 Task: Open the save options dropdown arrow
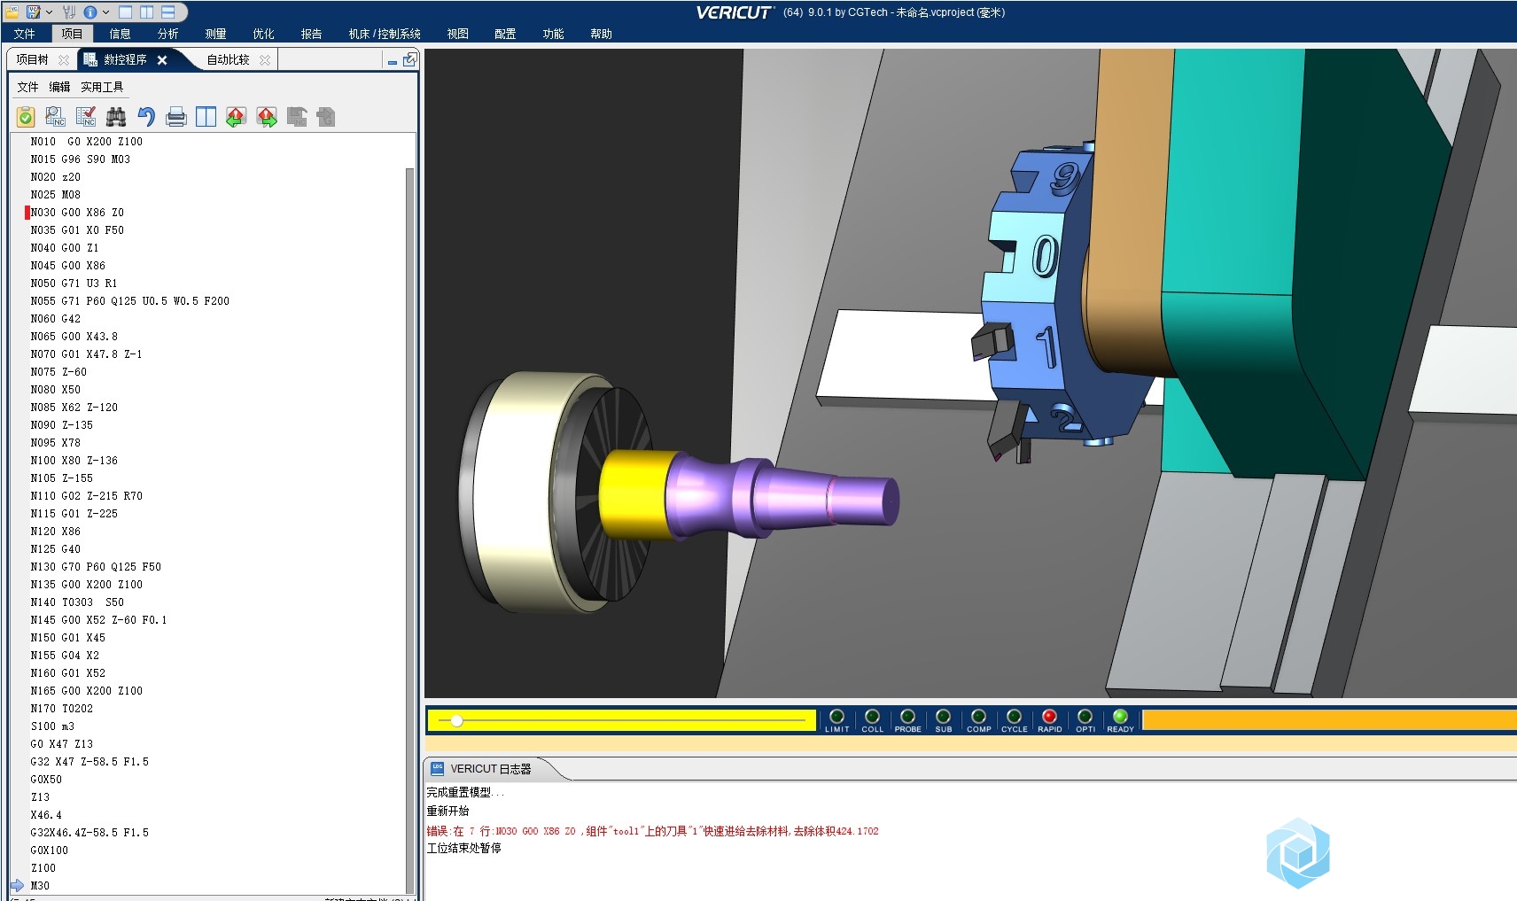click(x=49, y=12)
